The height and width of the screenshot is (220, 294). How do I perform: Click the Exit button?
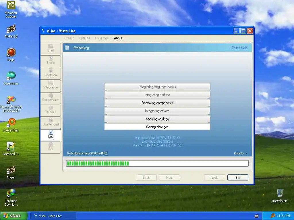point(238,178)
